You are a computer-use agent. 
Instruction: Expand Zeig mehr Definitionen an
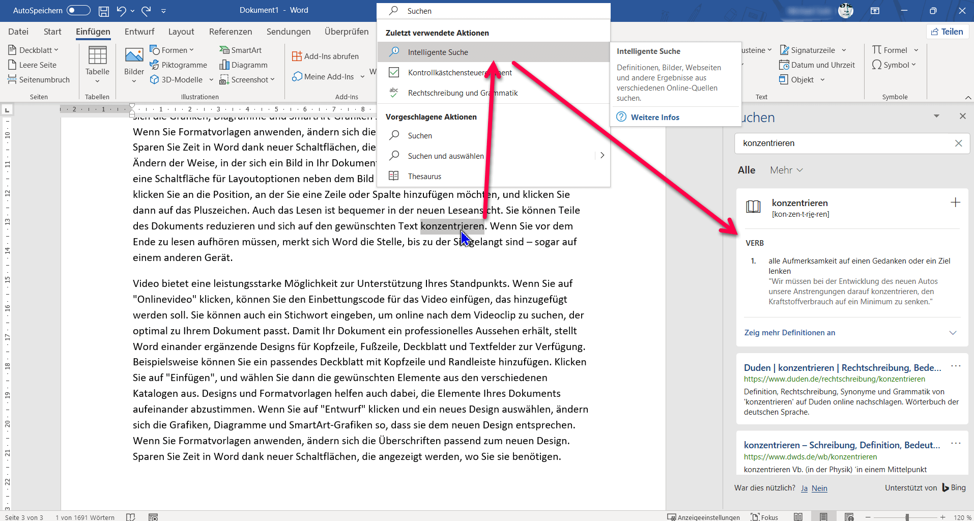(851, 333)
